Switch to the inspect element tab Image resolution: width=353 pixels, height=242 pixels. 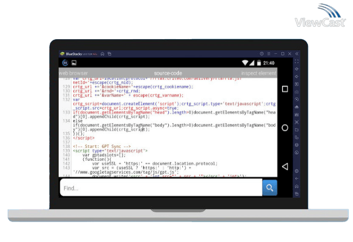pyautogui.click(x=259, y=73)
